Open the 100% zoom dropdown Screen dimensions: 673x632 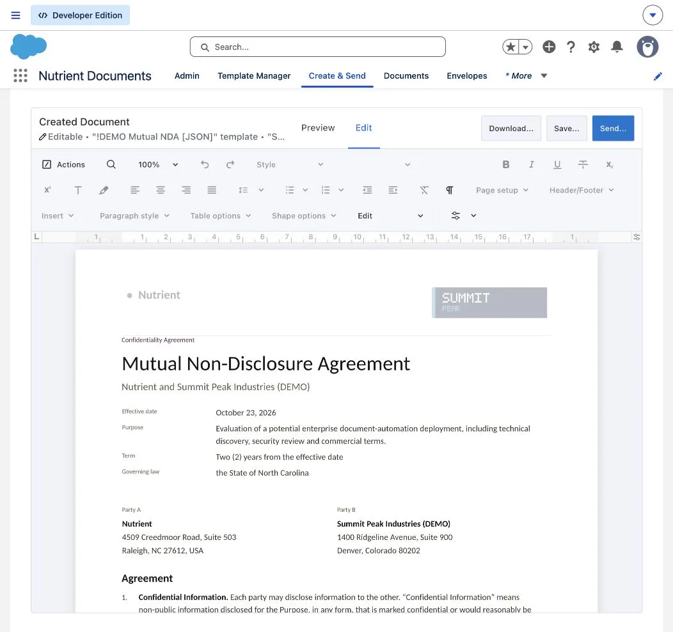tap(158, 165)
